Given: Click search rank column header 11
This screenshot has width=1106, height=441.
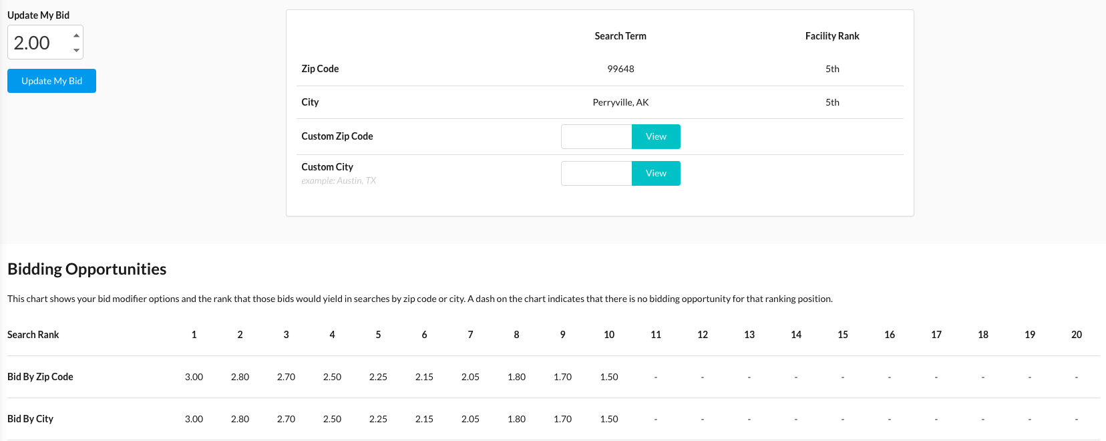Looking at the screenshot, I should [x=656, y=335].
